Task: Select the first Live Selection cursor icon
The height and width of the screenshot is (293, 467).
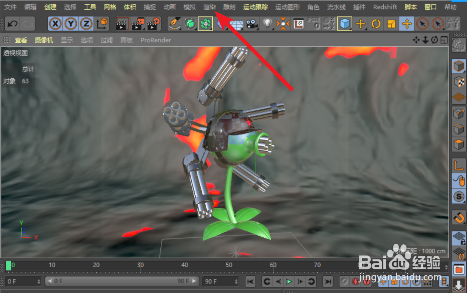Action: click(422, 24)
